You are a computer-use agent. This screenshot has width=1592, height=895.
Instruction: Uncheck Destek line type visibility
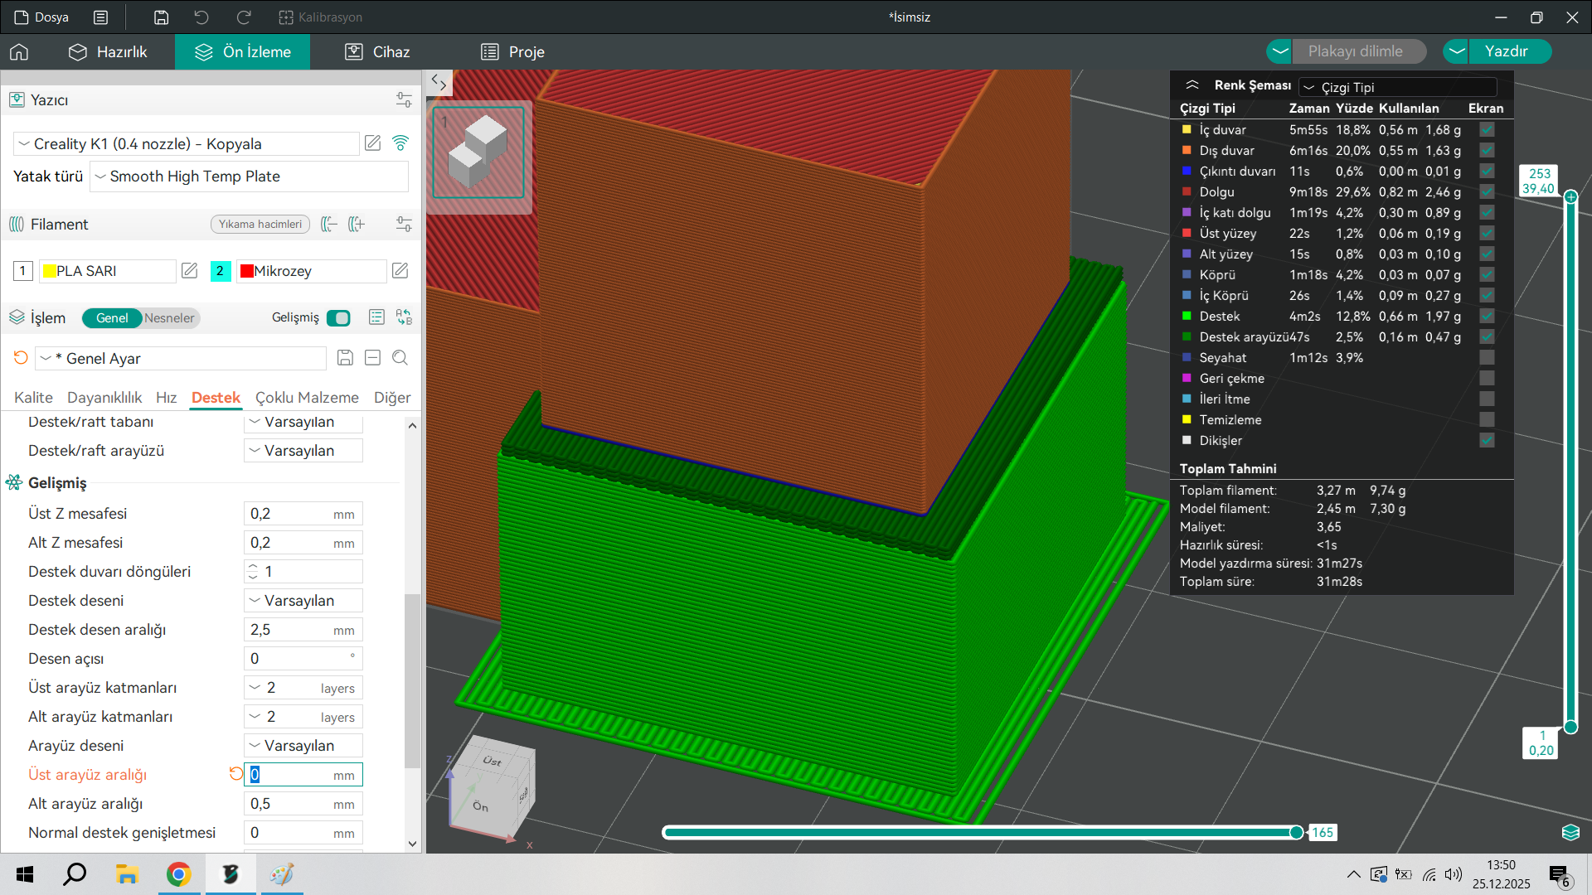coord(1487,316)
